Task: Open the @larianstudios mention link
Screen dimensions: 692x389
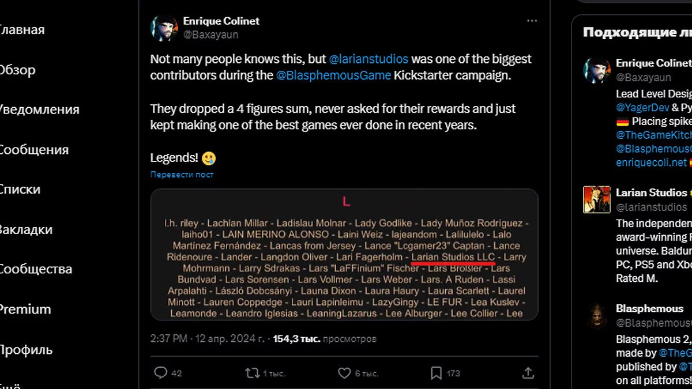Action: coord(368,59)
